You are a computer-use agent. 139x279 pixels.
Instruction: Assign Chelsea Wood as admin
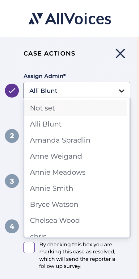[x=76, y=220]
